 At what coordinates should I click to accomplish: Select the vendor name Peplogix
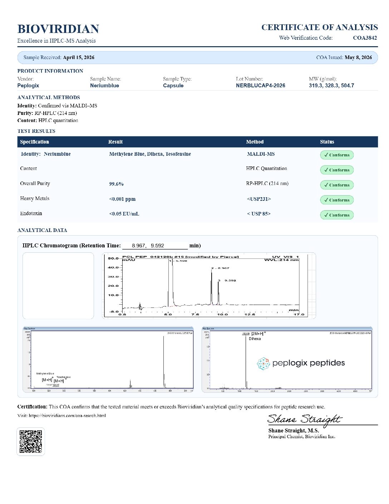tap(28, 86)
